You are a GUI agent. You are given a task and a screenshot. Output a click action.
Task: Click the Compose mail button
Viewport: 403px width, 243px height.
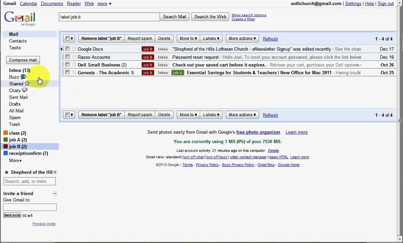[23, 60]
